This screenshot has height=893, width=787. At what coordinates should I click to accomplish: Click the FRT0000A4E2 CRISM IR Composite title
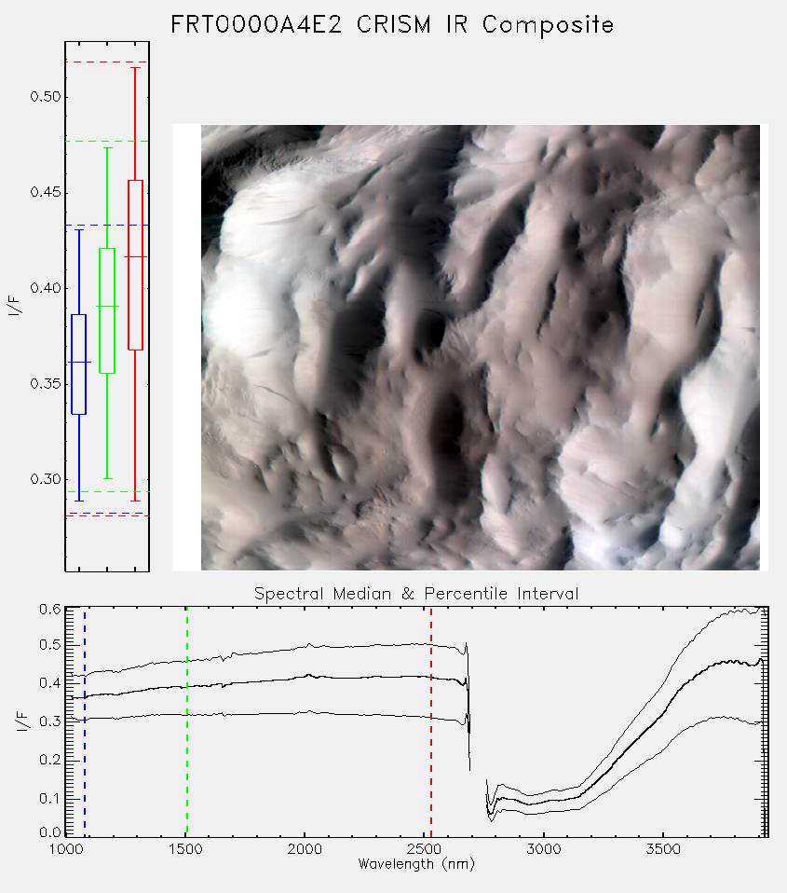coord(393,25)
